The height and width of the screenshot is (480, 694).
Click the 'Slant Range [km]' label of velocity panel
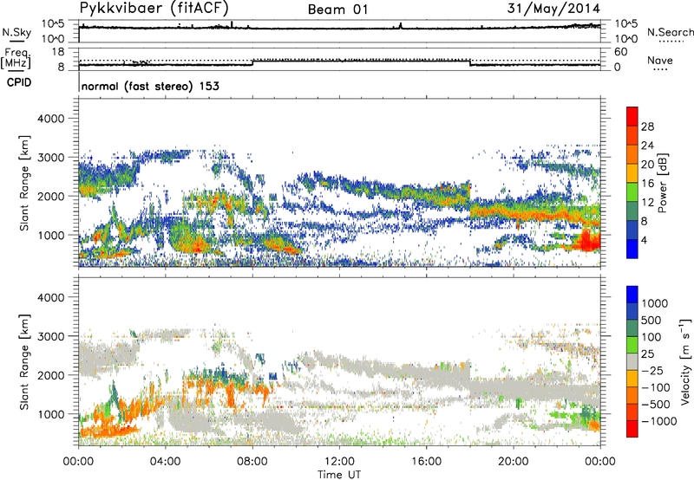[24, 361]
